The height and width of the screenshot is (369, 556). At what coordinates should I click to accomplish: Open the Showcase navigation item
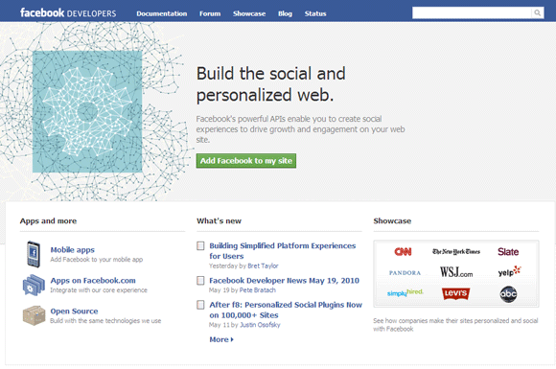249,13
